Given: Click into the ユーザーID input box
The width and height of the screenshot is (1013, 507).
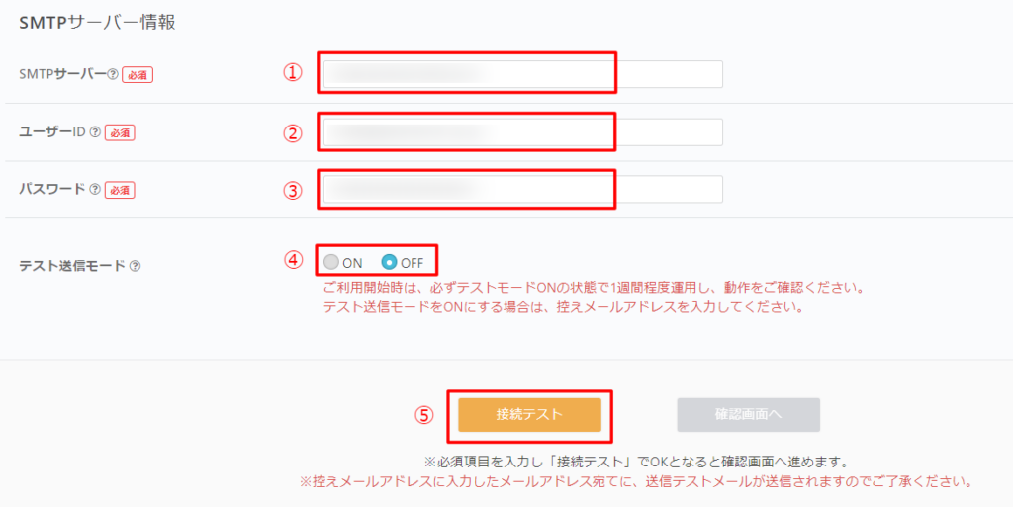Looking at the screenshot, I should click(x=521, y=132).
